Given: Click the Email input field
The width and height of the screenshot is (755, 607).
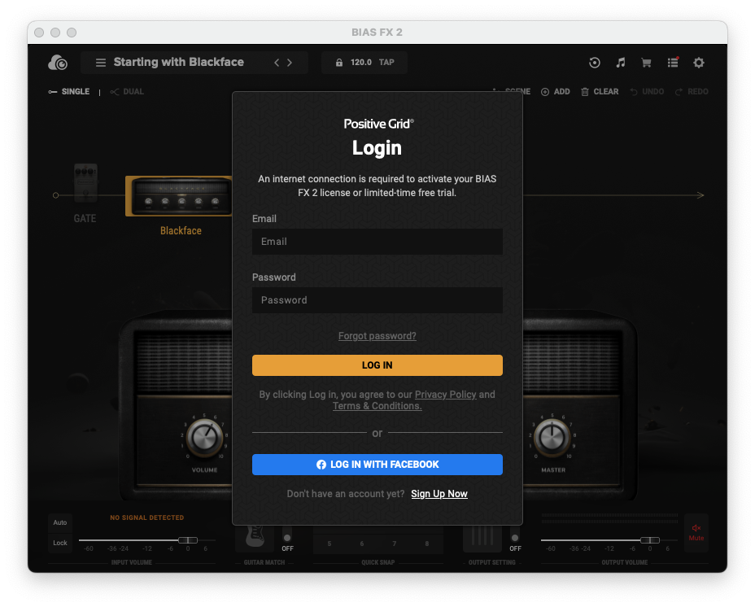Looking at the screenshot, I should [x=377, y=242].
